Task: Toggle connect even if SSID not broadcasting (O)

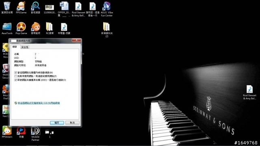Action: click(15, 80)
